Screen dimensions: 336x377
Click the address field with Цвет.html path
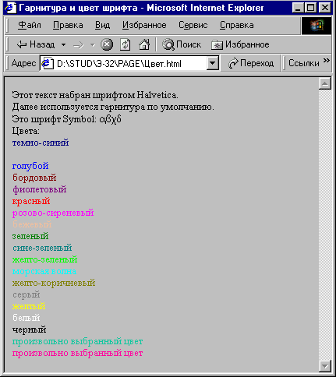click(130, 63)
